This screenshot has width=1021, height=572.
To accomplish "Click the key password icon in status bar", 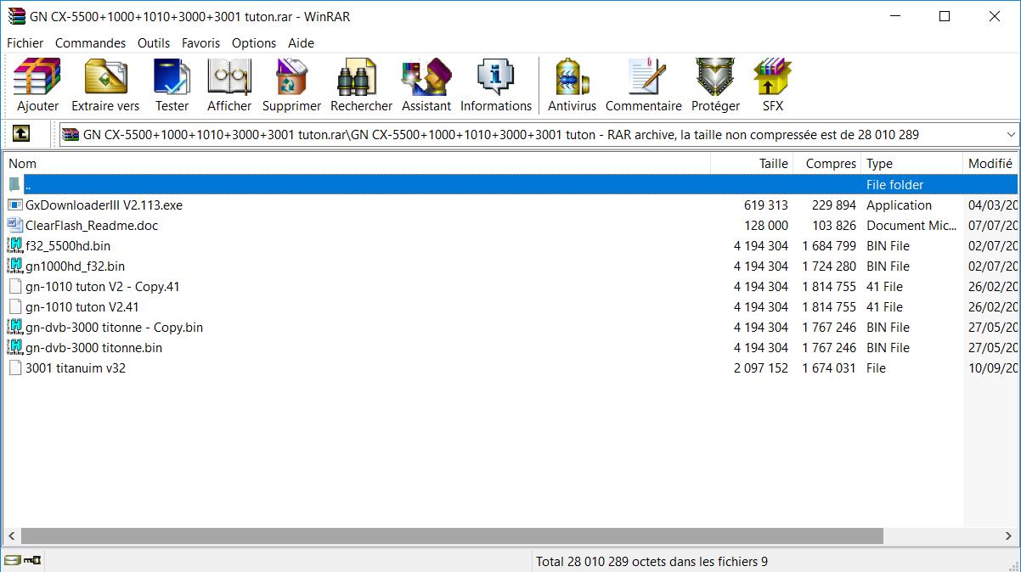I will click(x=32, y=561).
